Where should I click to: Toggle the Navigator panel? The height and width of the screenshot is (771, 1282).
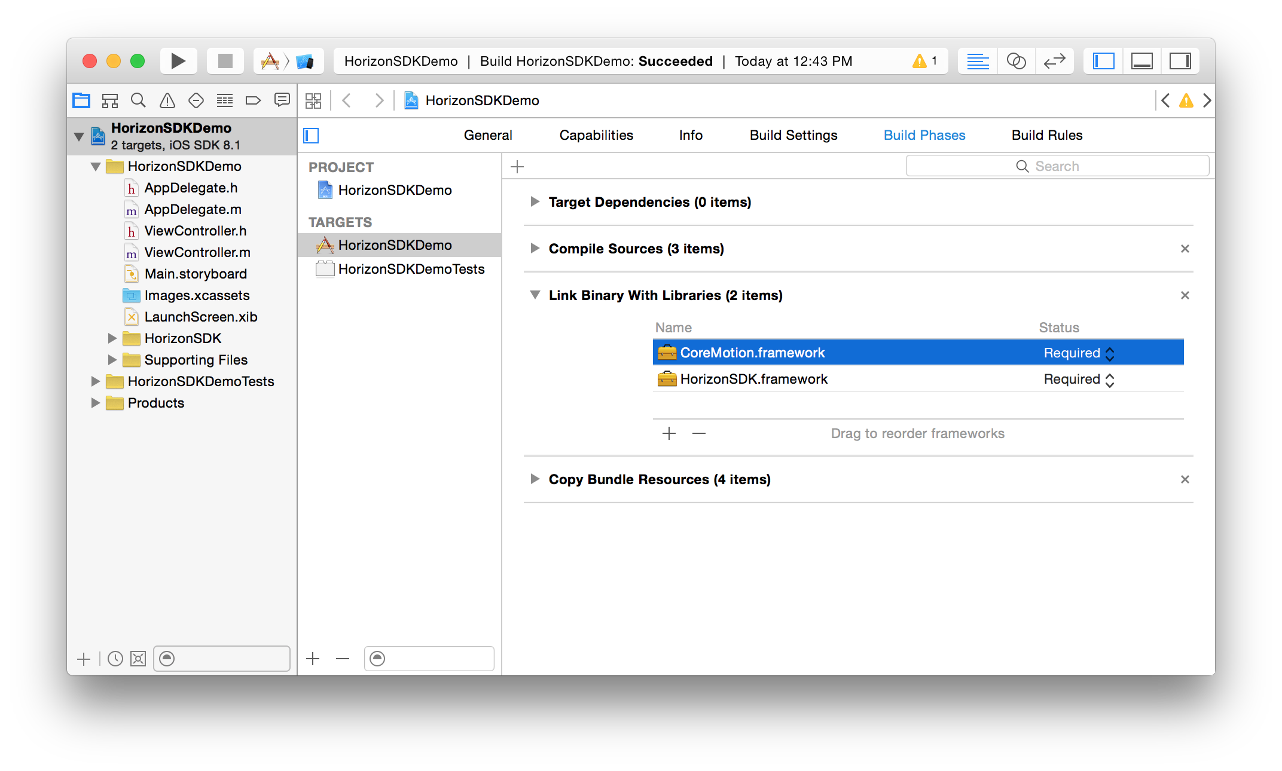(1103, 61)
